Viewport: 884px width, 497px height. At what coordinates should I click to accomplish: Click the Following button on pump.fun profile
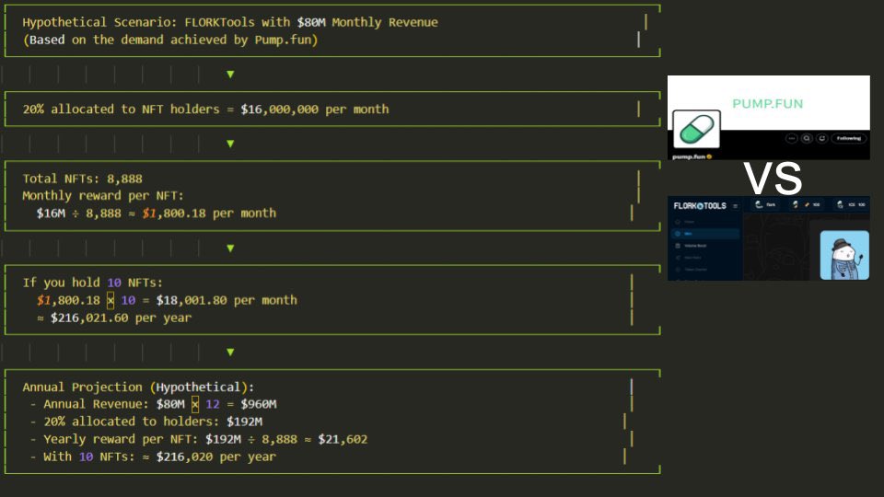pyautogui.click(x=848, y=139)
